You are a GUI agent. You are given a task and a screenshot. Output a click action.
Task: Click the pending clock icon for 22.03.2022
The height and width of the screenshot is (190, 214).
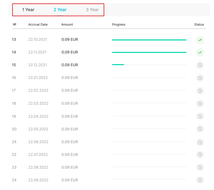[x=200, y=103]
